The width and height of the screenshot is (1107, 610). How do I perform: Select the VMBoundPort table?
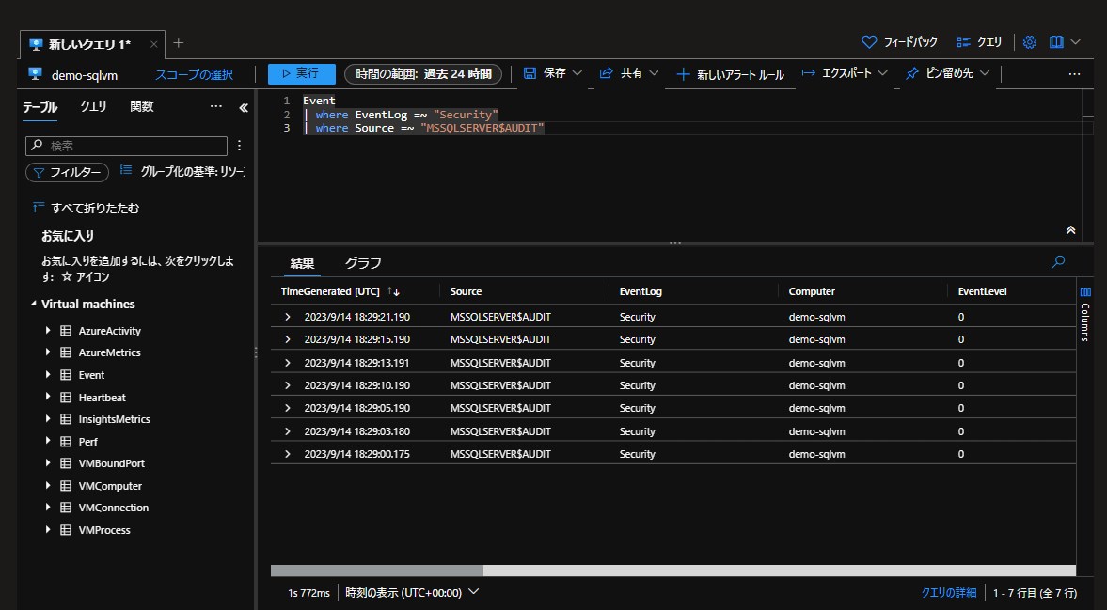[112, 463]
